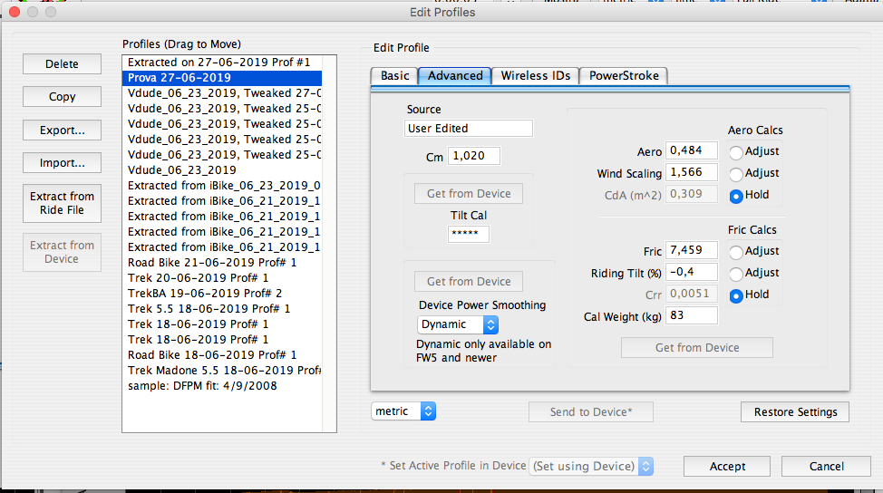Click the red close window button
This screenshot has height=493, width=883.
click(13, 13)
